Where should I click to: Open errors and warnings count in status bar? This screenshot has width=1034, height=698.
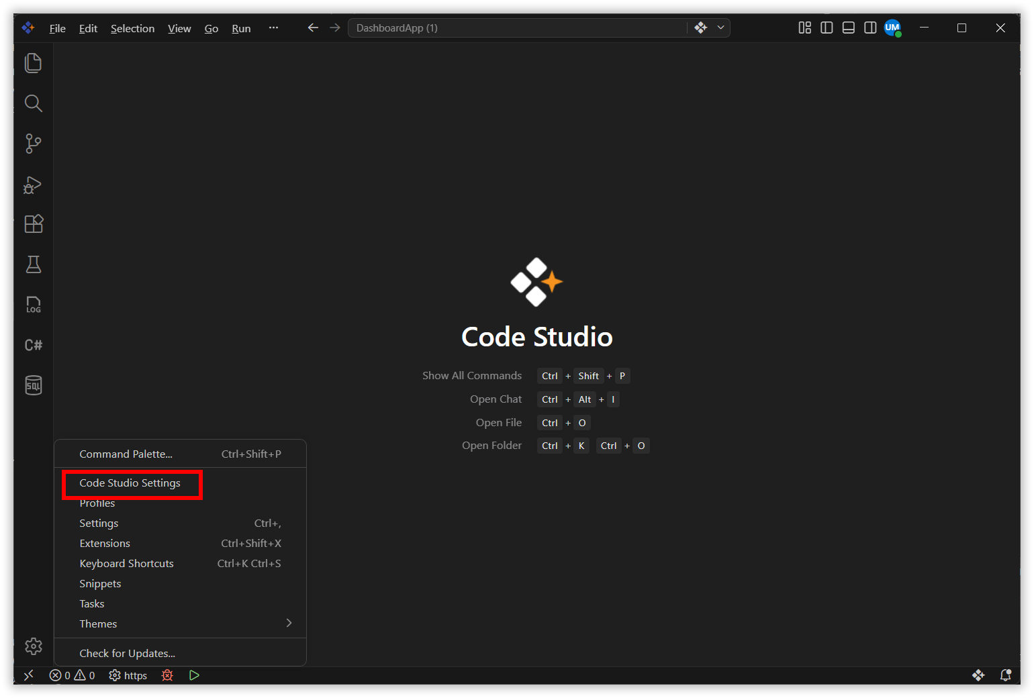[73, 675]
